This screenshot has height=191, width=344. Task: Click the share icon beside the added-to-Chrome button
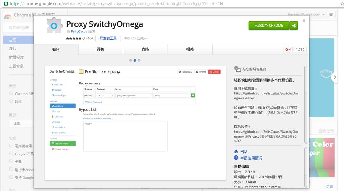pos(294,26)
